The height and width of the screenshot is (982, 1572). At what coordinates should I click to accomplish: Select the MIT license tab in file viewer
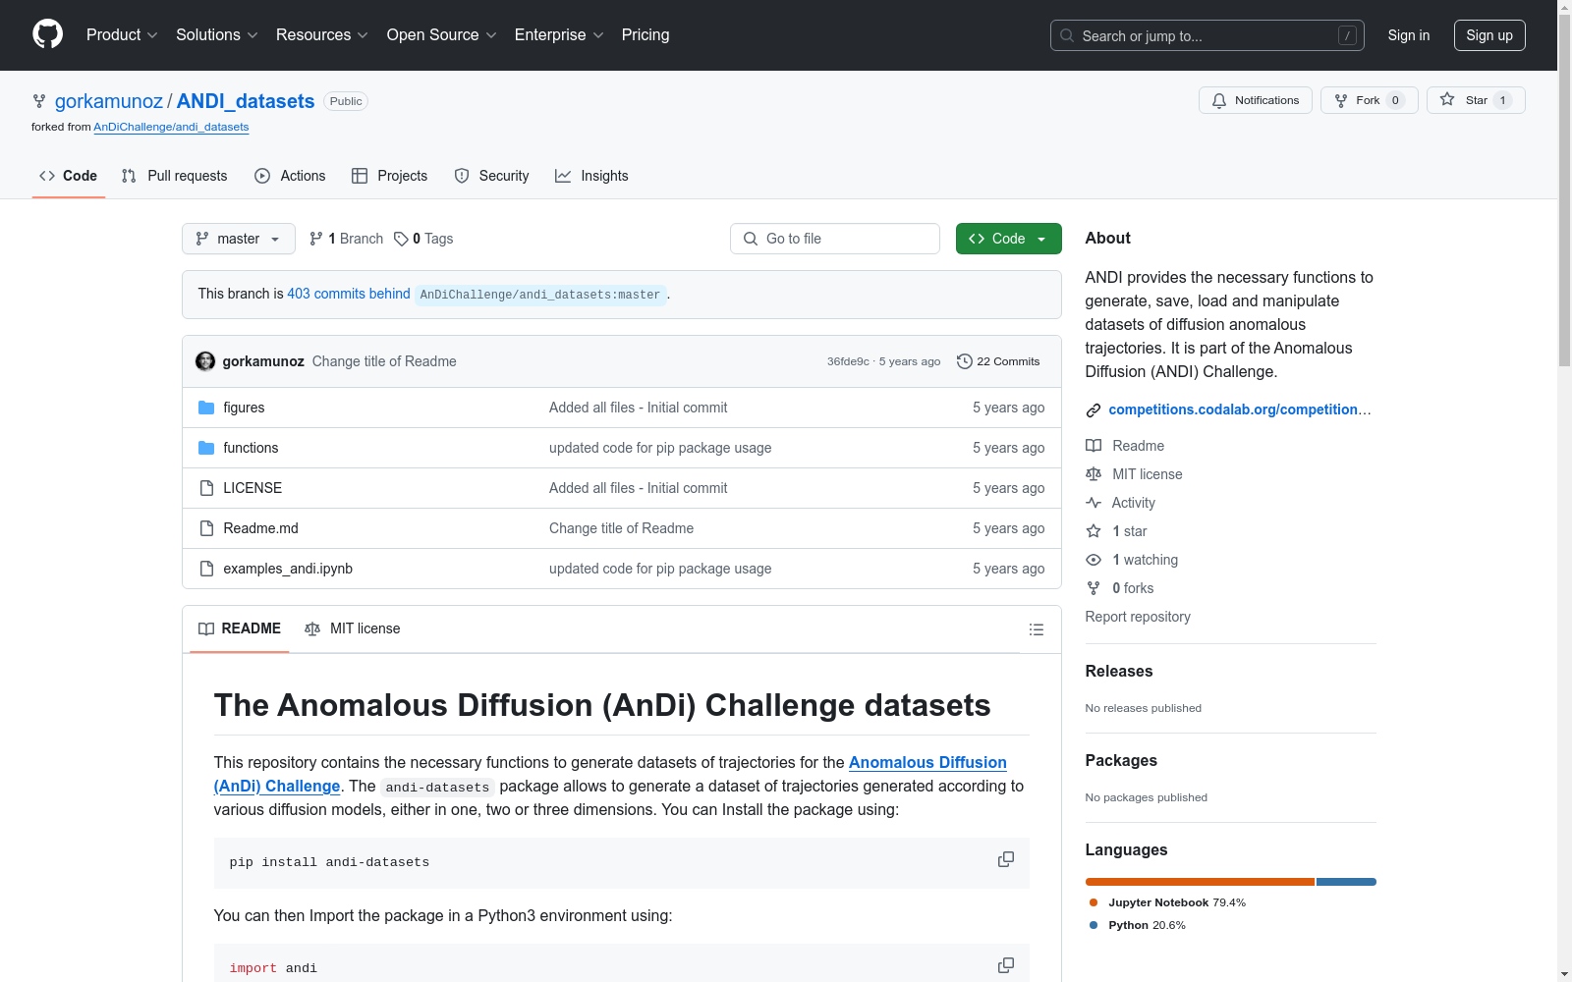353,628
